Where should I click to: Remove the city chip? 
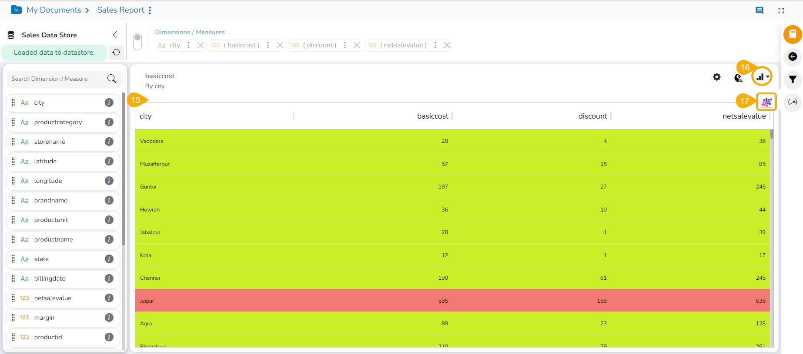click(201, 45)
